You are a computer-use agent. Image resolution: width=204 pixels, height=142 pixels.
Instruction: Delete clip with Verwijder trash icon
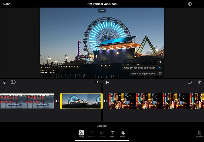(x=199, y=134)
